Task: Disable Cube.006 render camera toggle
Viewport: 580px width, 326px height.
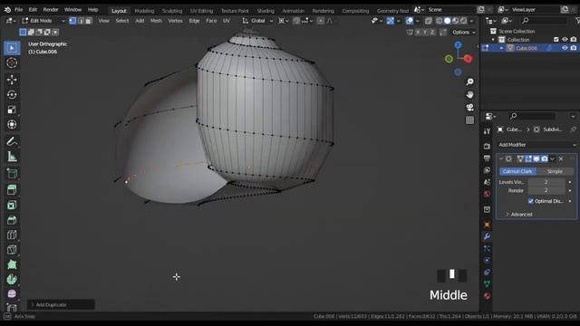Action: (x=574, y=48)
